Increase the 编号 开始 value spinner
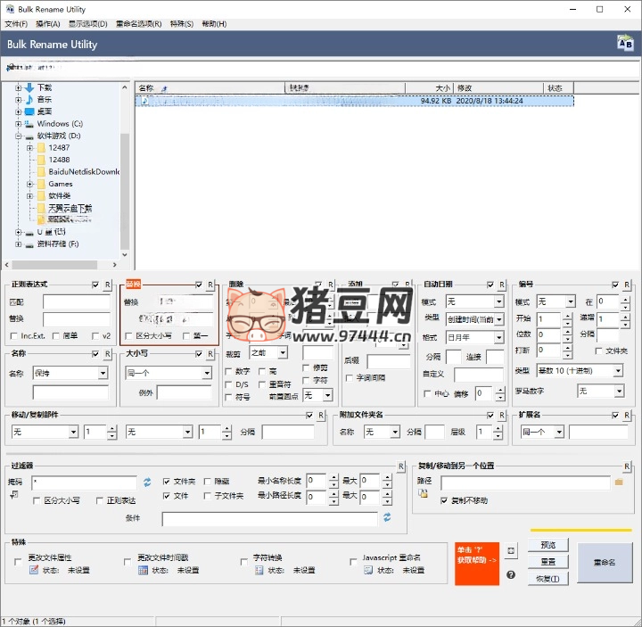The height and width of the screenshot is (627, 642). 567,316
